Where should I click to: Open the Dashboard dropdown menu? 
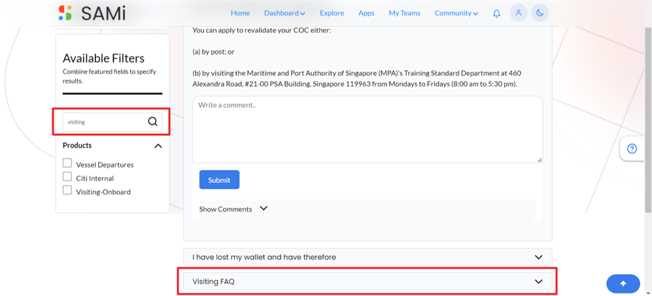(285, 13)
